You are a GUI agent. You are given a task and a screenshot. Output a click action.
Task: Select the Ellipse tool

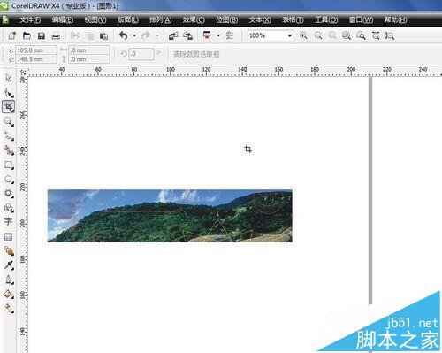pos(8,179)
